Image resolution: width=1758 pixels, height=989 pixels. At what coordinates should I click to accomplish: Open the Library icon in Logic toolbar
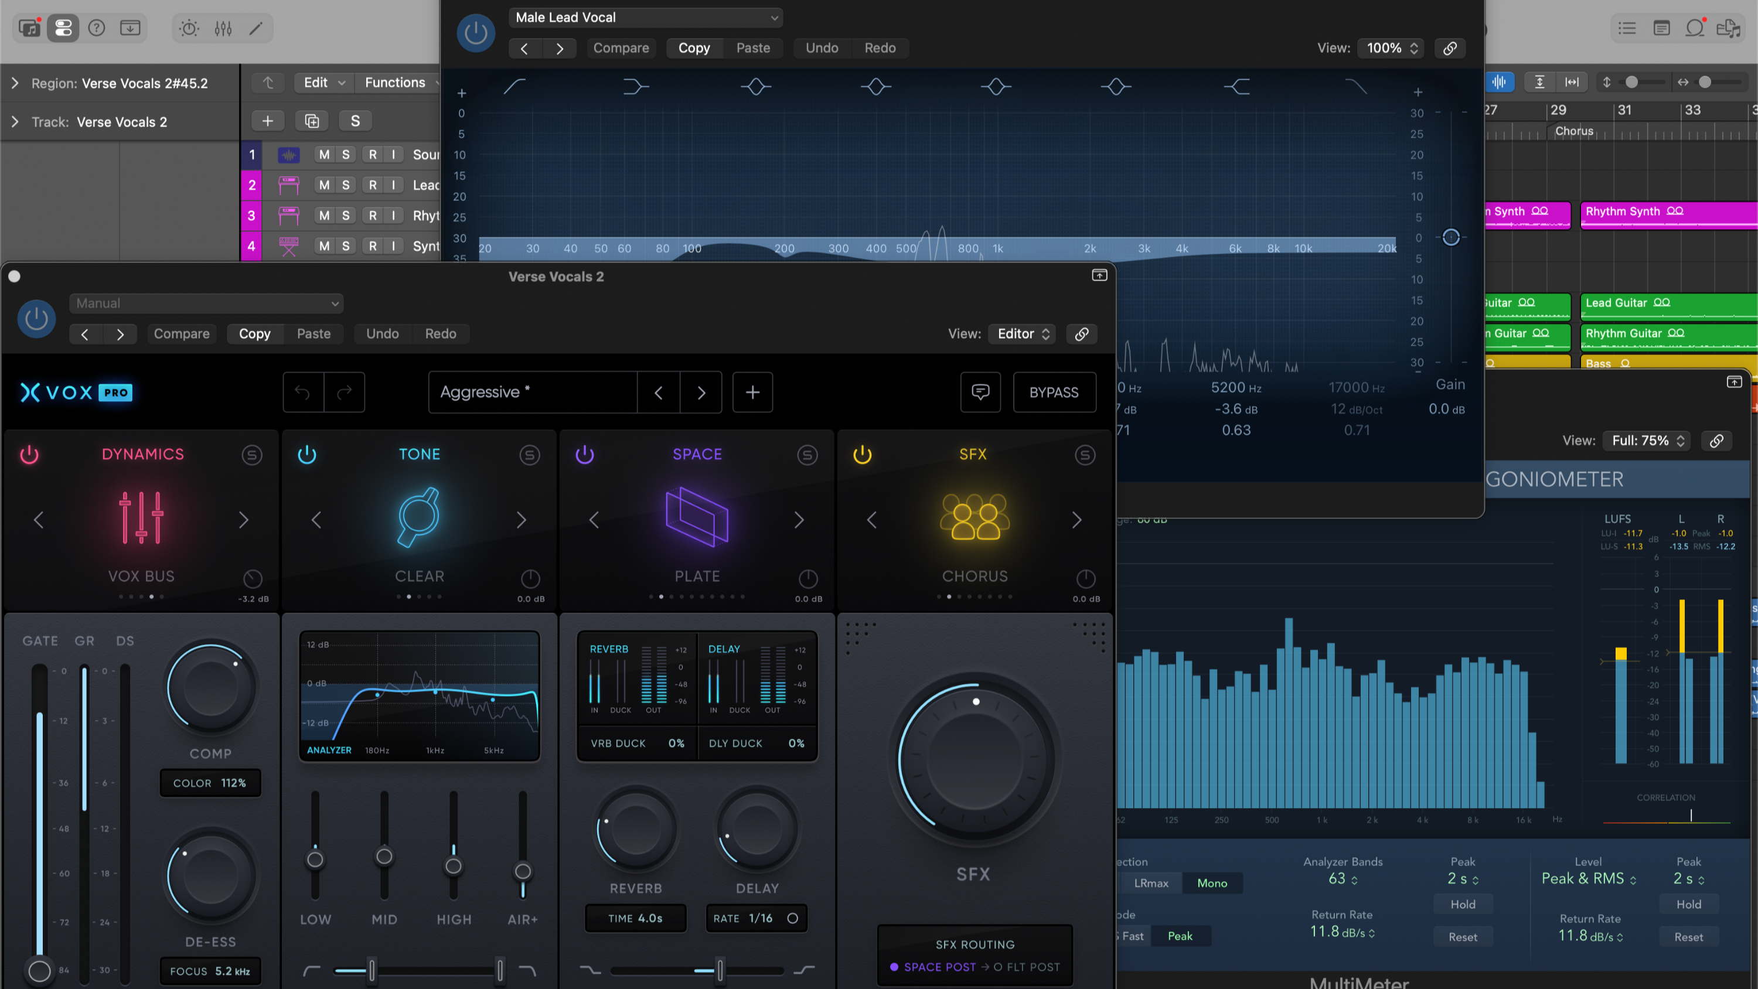(30, 28)
